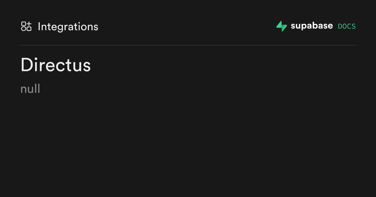The height and width of the screenshot is (197, 376).
Task: Open the green DOCS label
Action: click(347, 26)
